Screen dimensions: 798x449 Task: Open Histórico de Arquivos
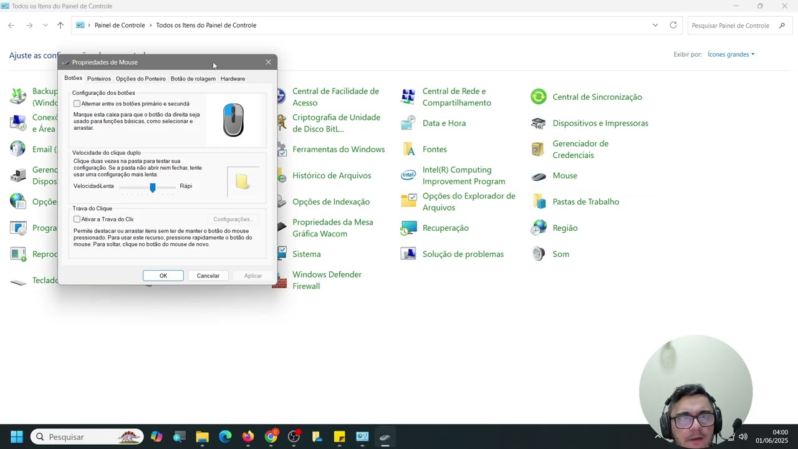[x=332, y=175]
